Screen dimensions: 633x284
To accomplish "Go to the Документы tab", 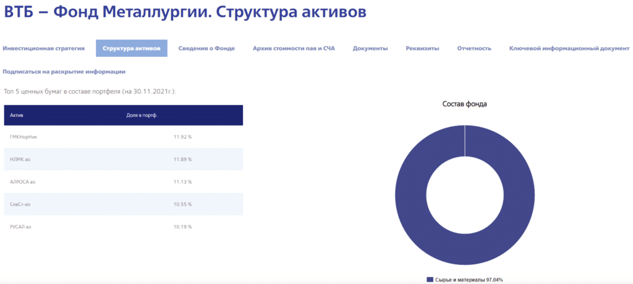I will coord(370,48).
